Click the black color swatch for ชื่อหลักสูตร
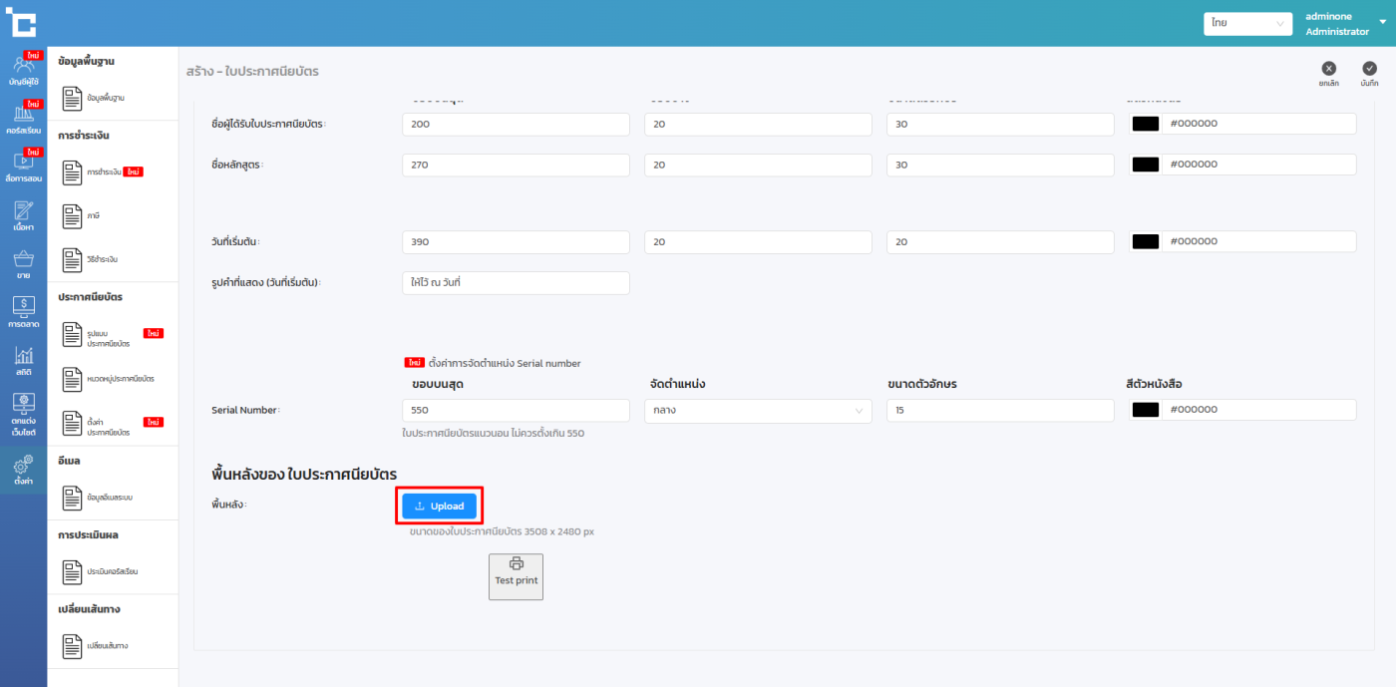 tap(1146, 165)
